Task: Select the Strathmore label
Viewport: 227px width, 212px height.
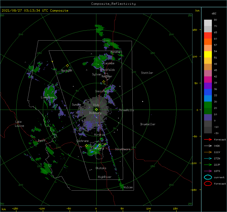Action: (x=123, y=149)
